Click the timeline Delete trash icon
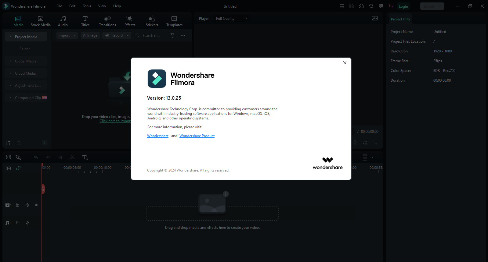Viewport: 488px width, 262px height. (x=60, y=157)
